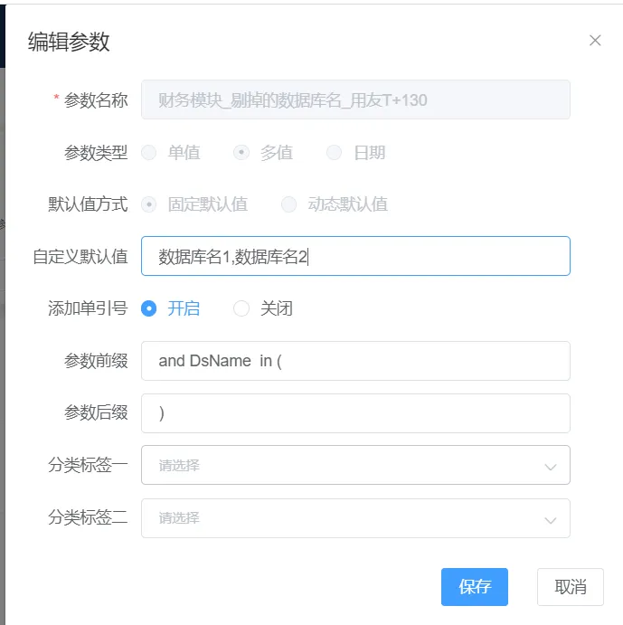Image resolution: width=623 pixels, height=625 pixels.
Task: Select the 单值 parameter type radio
Action: coord(149,152)
